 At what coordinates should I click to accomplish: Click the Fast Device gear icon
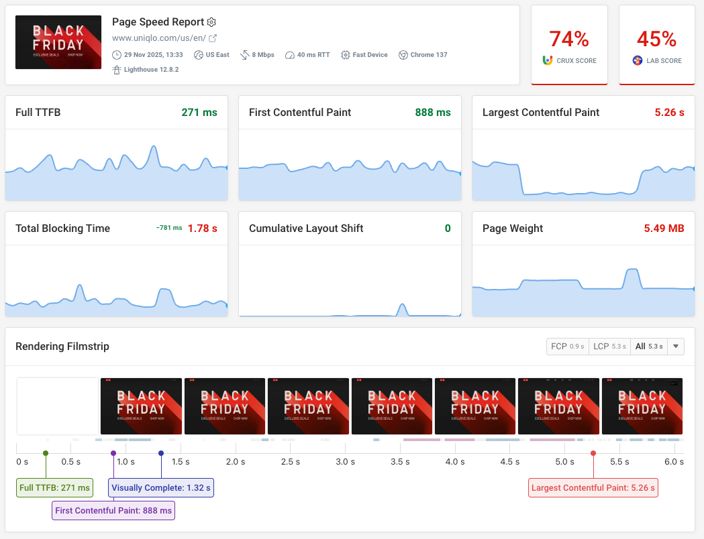coord(346,55)
